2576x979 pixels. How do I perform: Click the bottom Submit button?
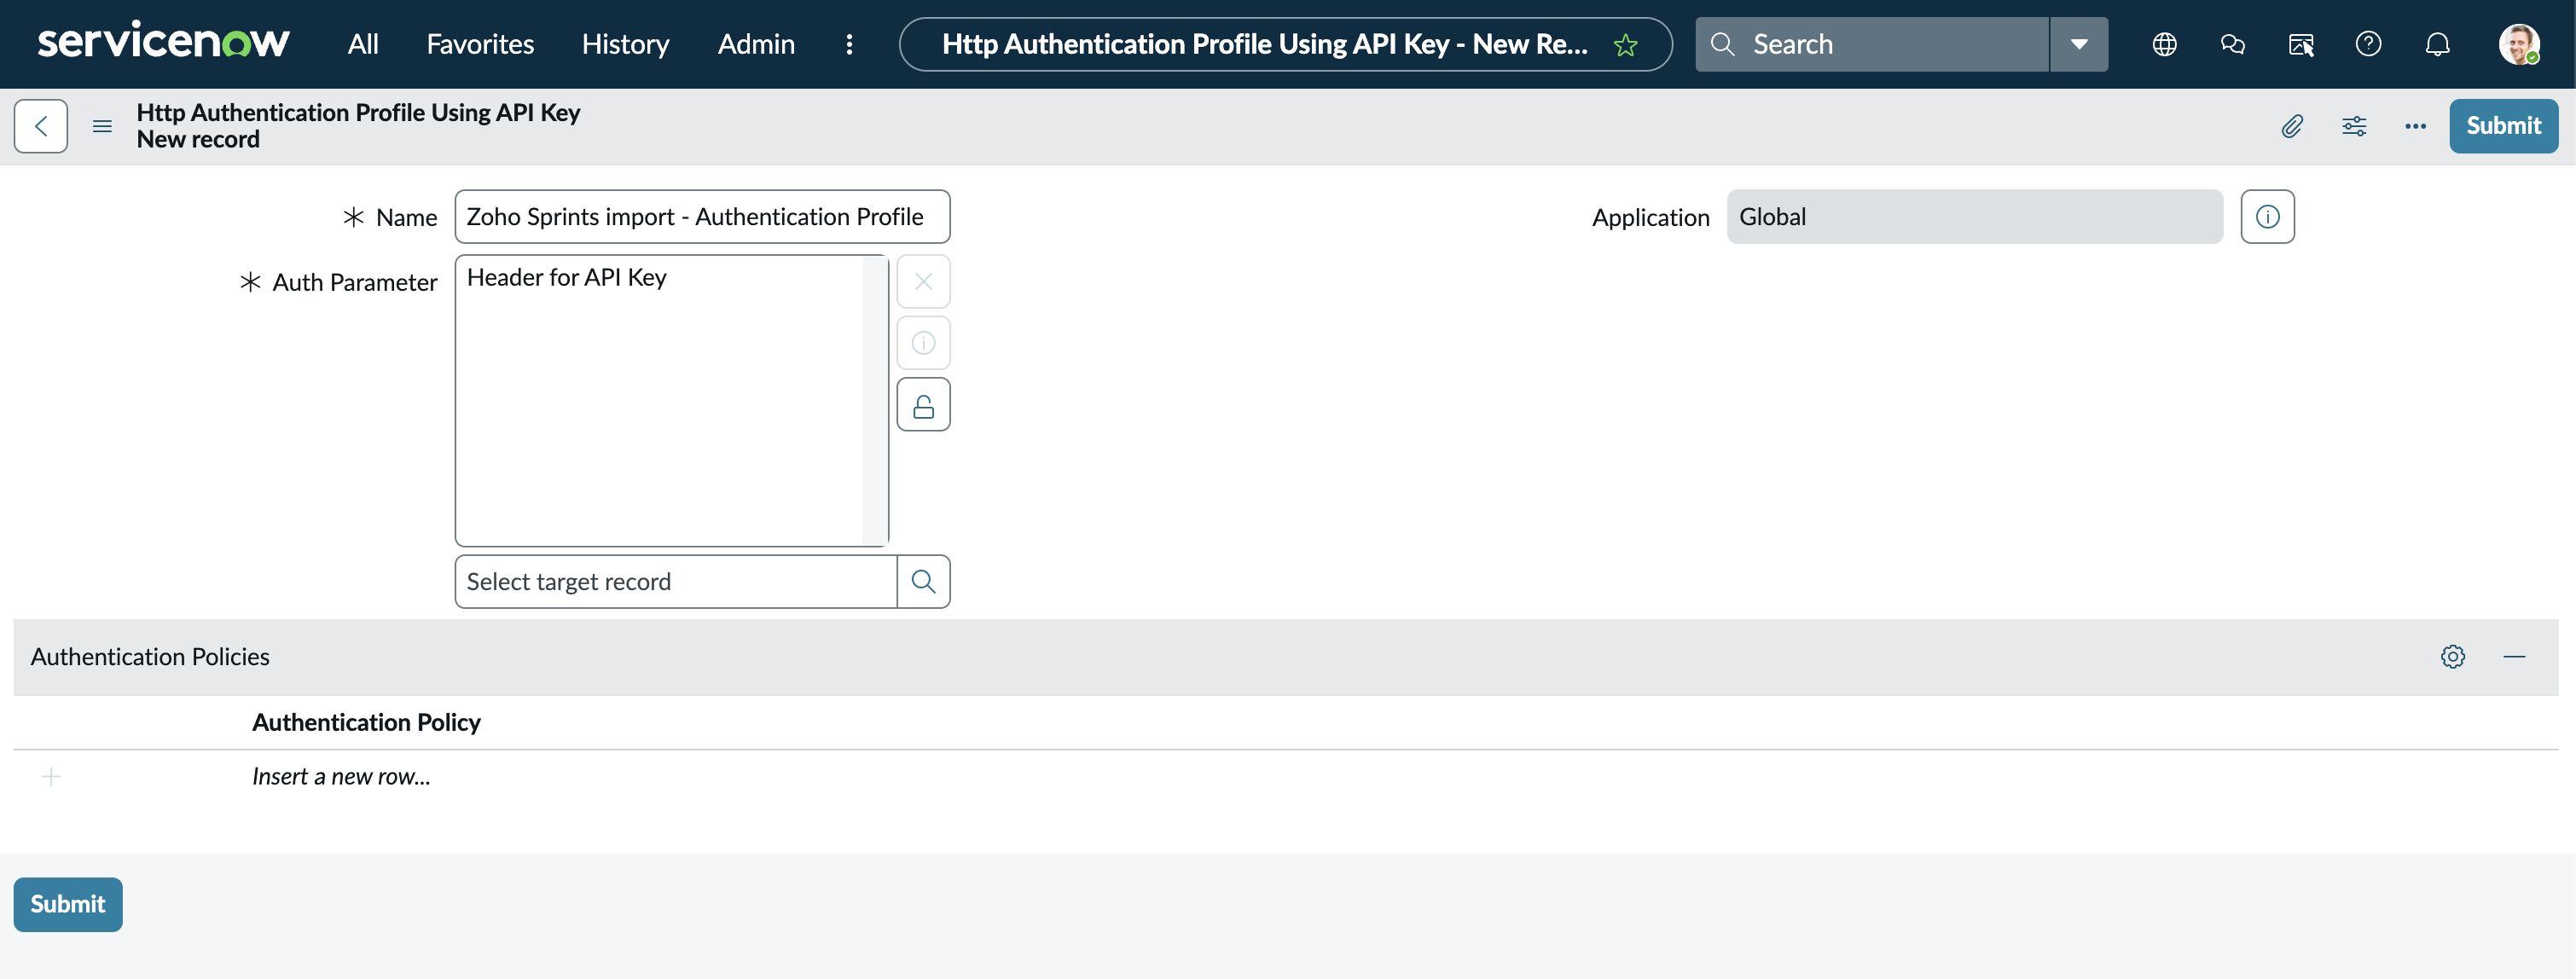68,904
